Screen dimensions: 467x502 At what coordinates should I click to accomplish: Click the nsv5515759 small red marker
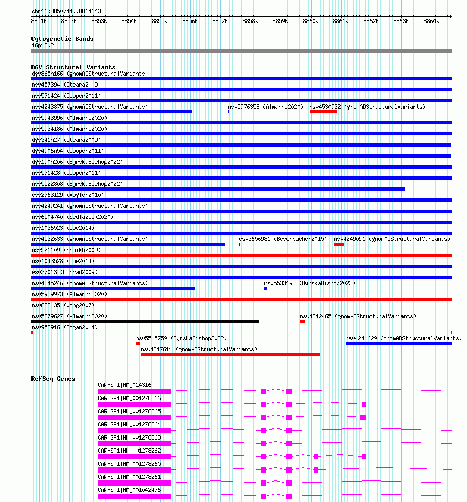pyautogui.click(x=138, y=343)
